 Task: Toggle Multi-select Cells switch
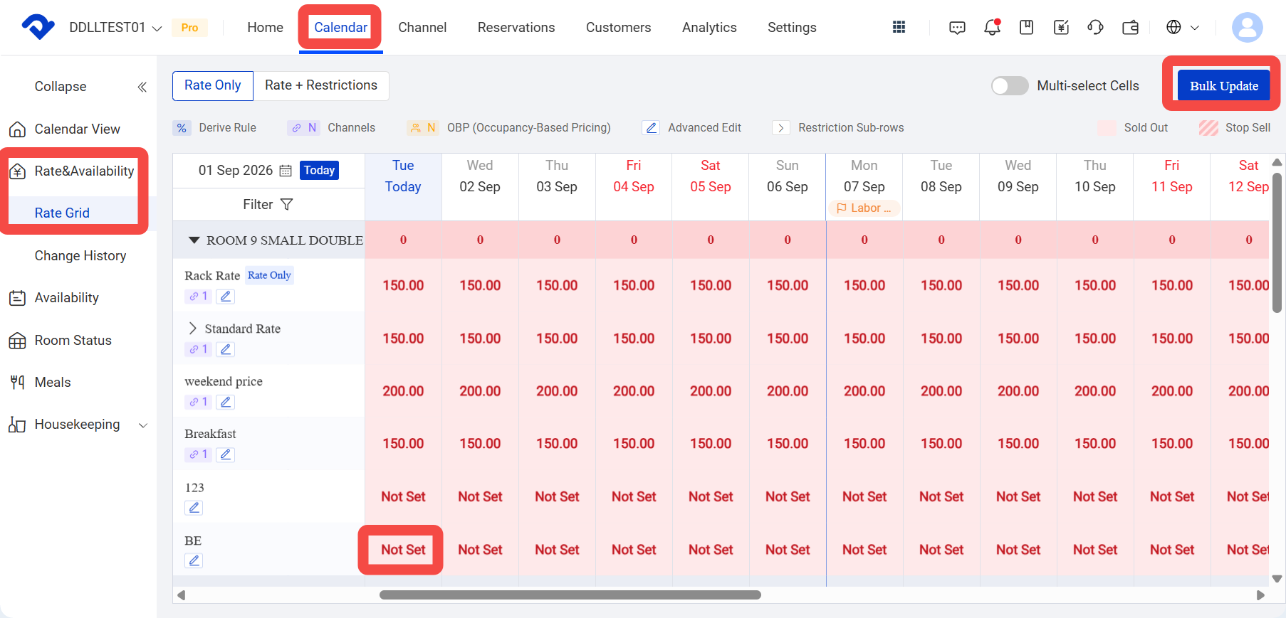(1010, 86)
